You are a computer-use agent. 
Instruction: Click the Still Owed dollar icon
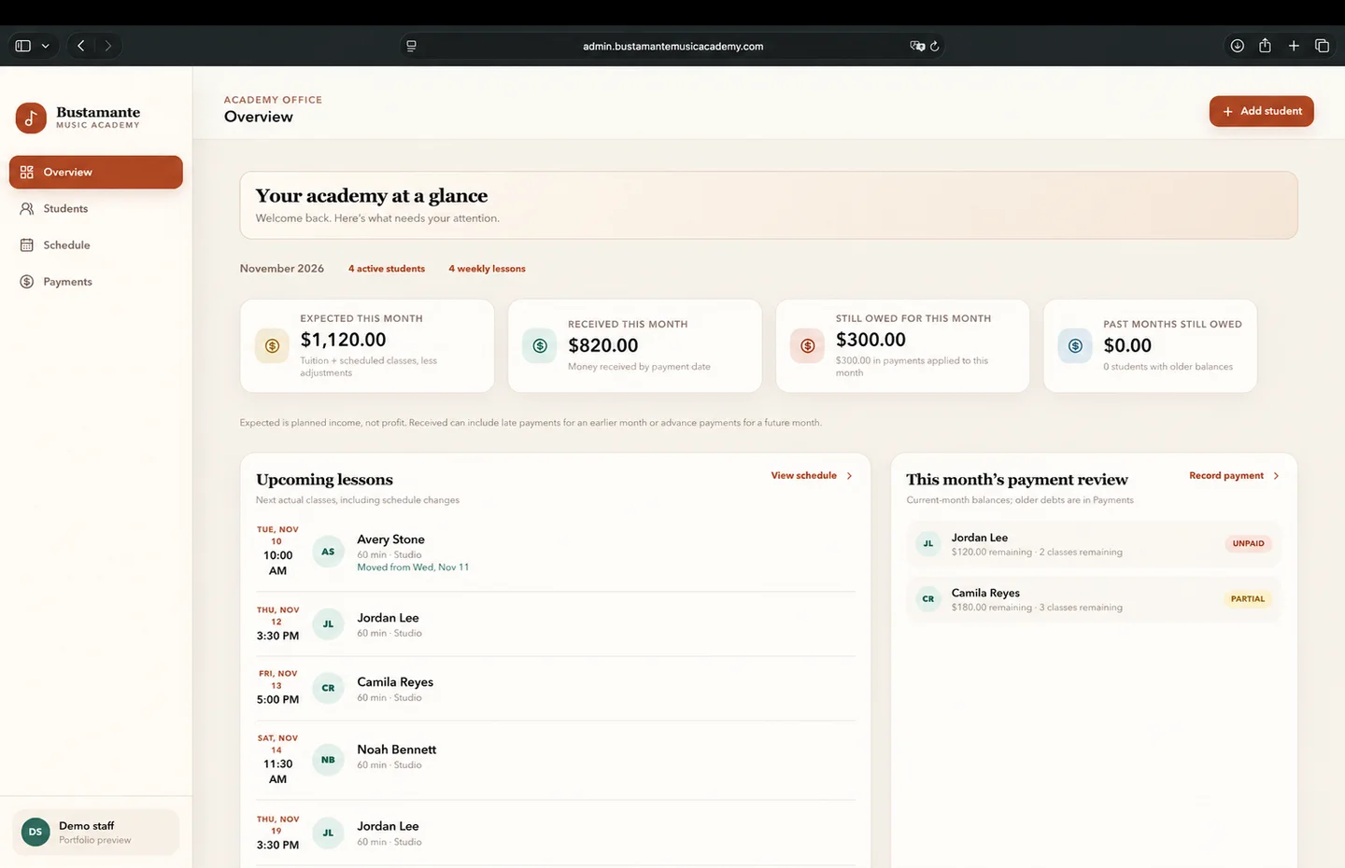tap(808, 346)
